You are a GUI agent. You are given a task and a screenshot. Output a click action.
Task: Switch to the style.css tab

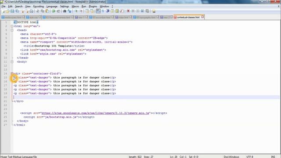pyautogui.click(x=33, y=18)
